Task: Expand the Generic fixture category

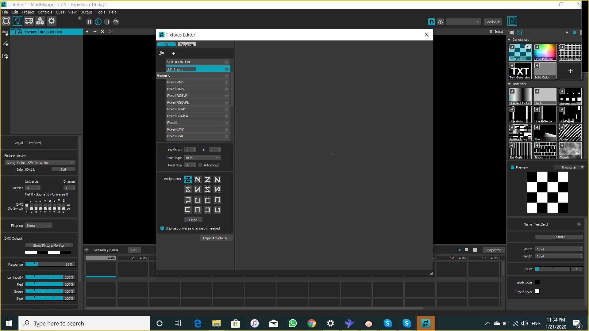Action: 164,76
